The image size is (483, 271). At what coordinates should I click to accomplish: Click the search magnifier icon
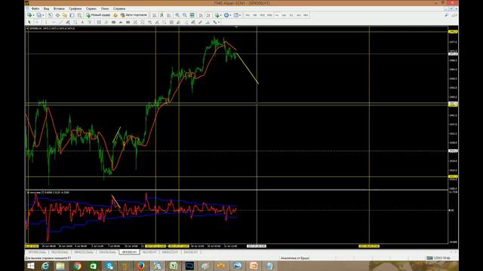point(446,15)
